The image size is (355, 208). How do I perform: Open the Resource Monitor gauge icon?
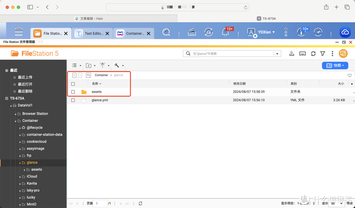coord(318,32)
